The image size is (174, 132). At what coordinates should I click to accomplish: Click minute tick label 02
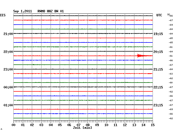[32, 125]
